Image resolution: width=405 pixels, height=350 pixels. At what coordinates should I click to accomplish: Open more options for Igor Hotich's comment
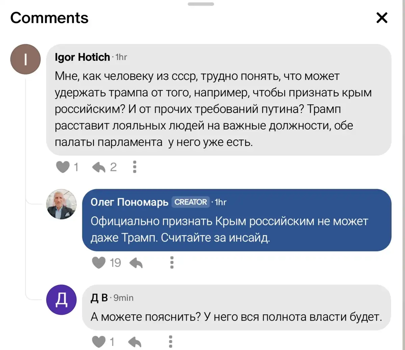click(134, 167)
